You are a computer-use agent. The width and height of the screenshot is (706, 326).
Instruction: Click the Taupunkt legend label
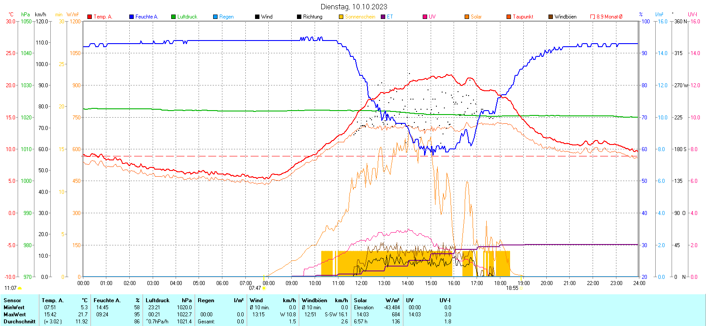(x=523, y=17)
